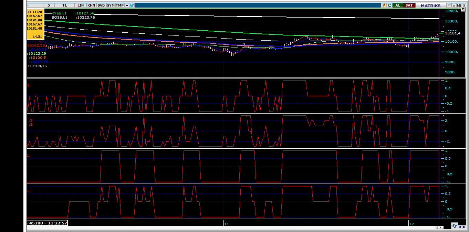The height and width of the screenshot is (232, 469).
Task: Expand the dropdown arrow after TMP
Action: (127, 6)
